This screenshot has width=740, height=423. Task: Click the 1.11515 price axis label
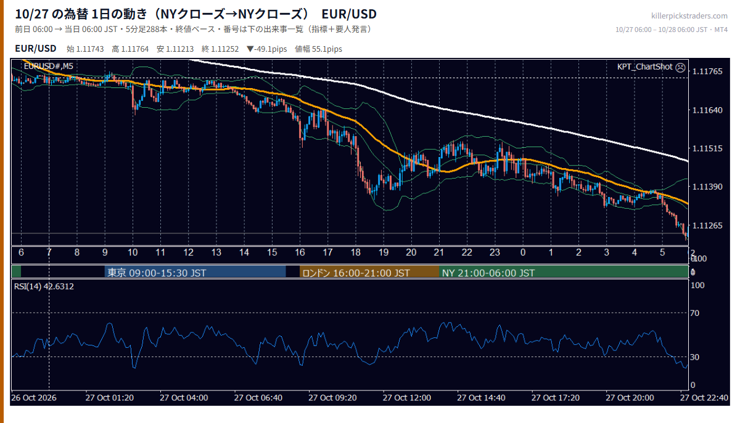pos(707,148)
